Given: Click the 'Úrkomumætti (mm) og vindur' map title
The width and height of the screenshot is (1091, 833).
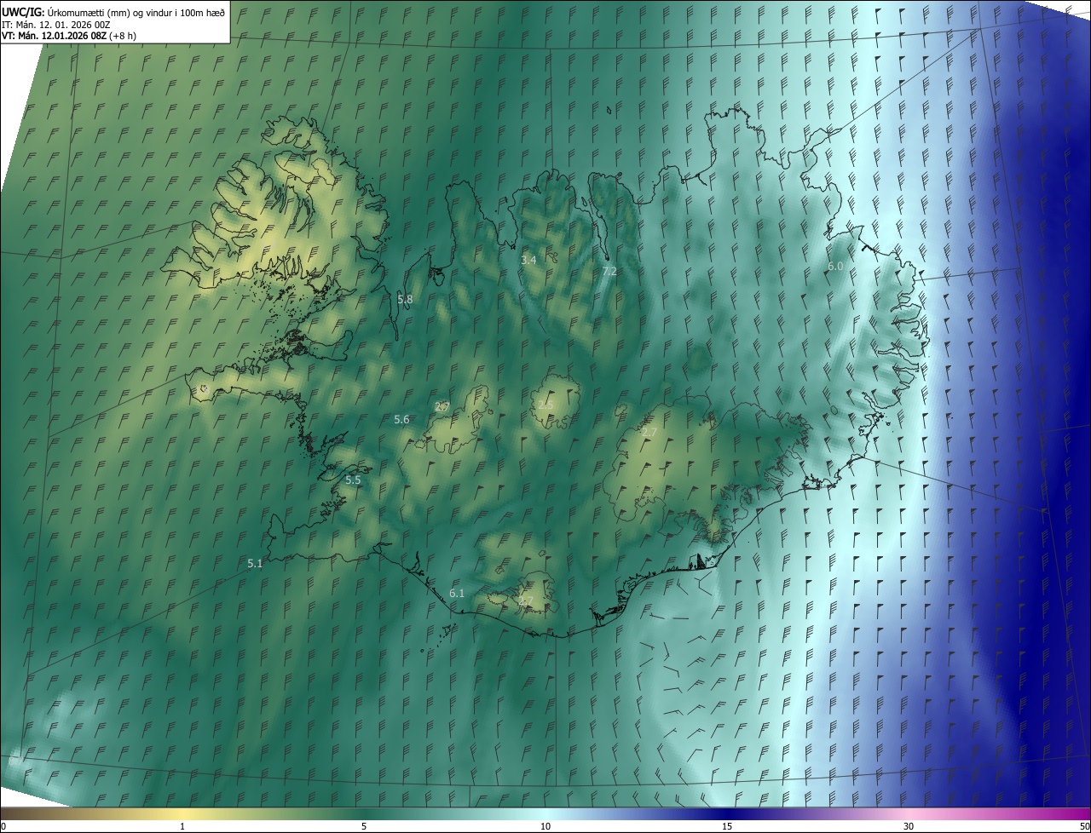Looking at the screenshot, I should (114, 11).
